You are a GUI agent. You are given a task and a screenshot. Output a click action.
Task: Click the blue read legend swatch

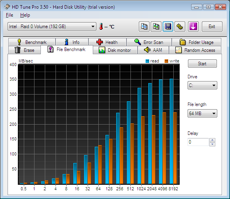tap(147, 61)
